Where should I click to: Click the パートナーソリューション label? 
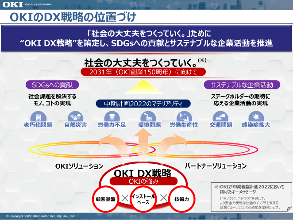(216, 166)
